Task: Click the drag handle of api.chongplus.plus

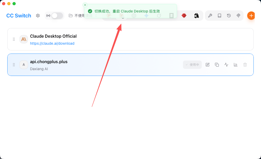Action: (x=14, y=65)
